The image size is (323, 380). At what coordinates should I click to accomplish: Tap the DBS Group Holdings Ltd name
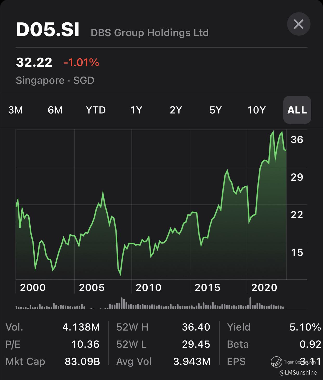(x=150, y=33)
